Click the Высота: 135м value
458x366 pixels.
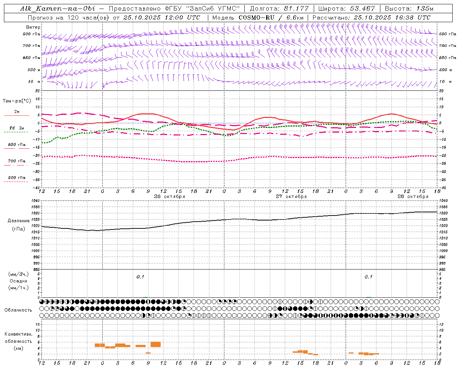pyautogui.click(x=409, y=9)
